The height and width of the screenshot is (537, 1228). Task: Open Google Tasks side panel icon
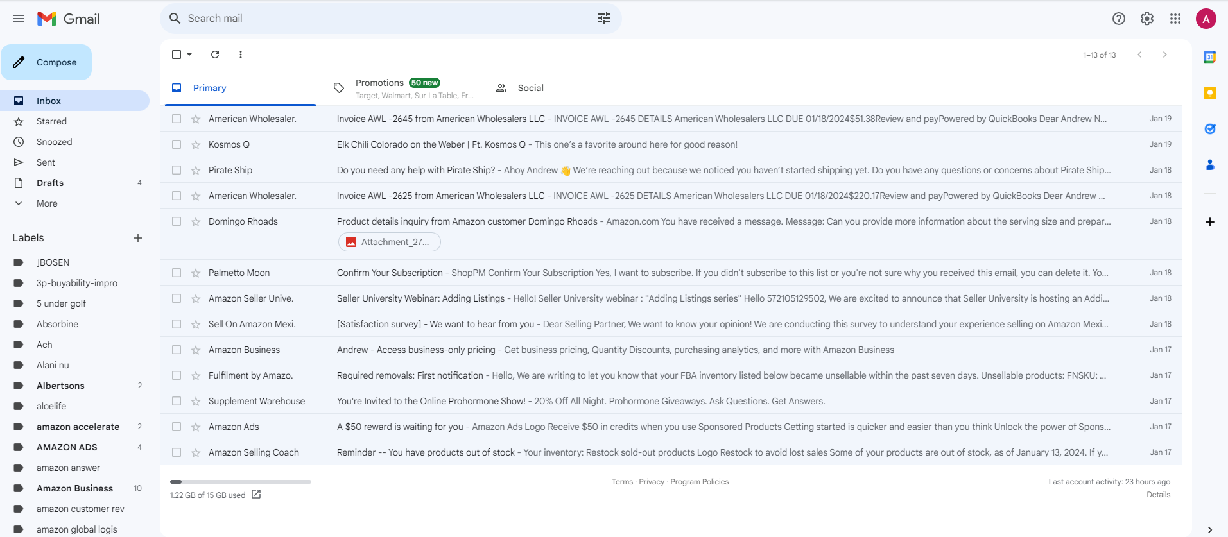click(1210, 129)
